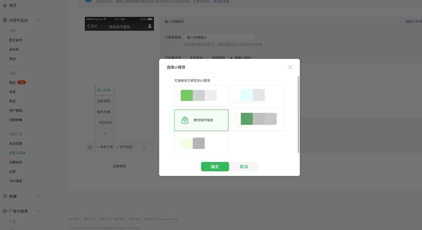The image size is (422, 230).
Task: Close the 选择小程序 dialog with the X
Action: coord(290,67)
